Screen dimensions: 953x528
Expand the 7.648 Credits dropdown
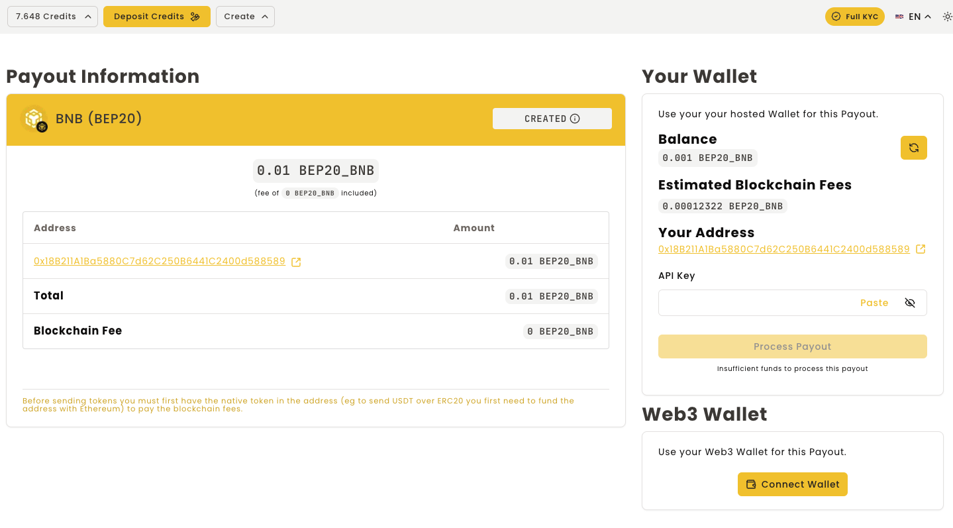(52, 17)
